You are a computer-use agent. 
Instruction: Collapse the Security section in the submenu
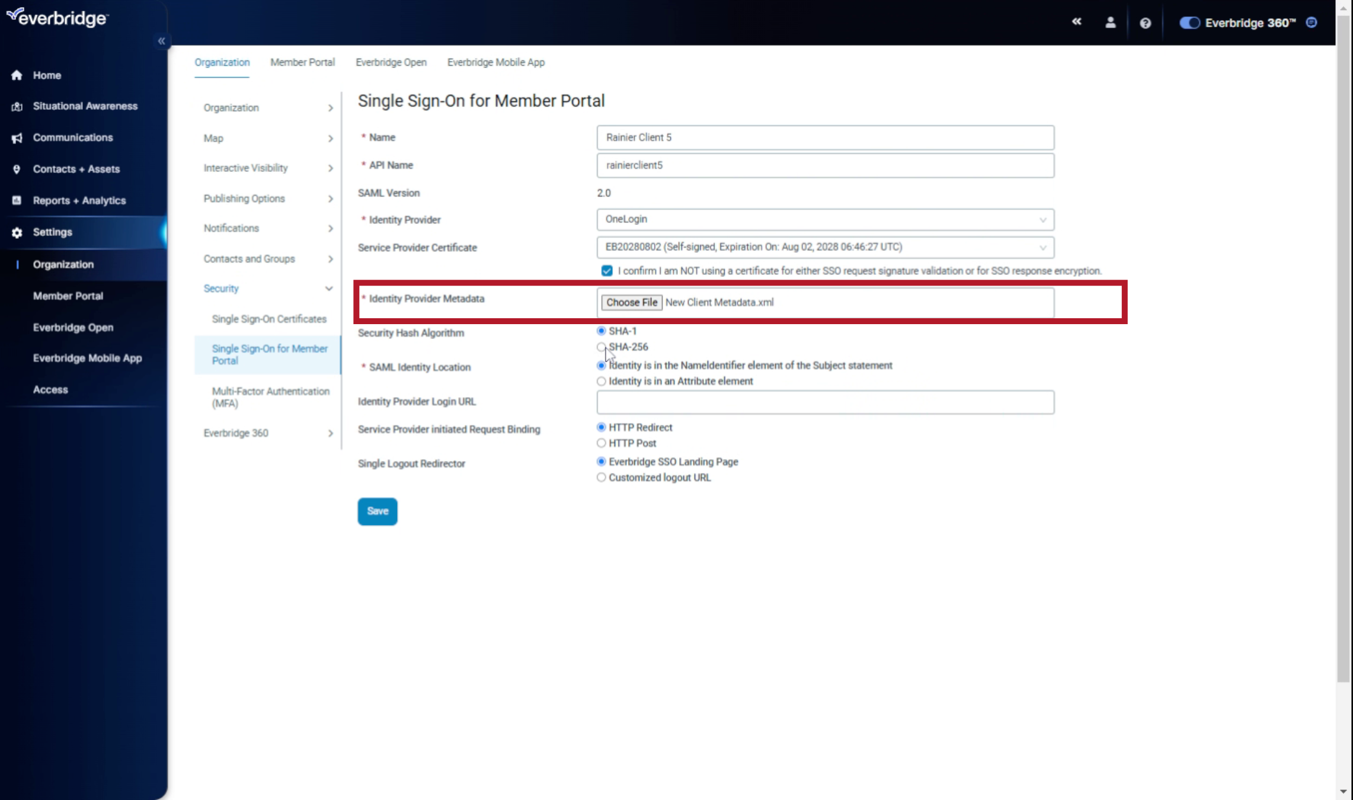330,289
